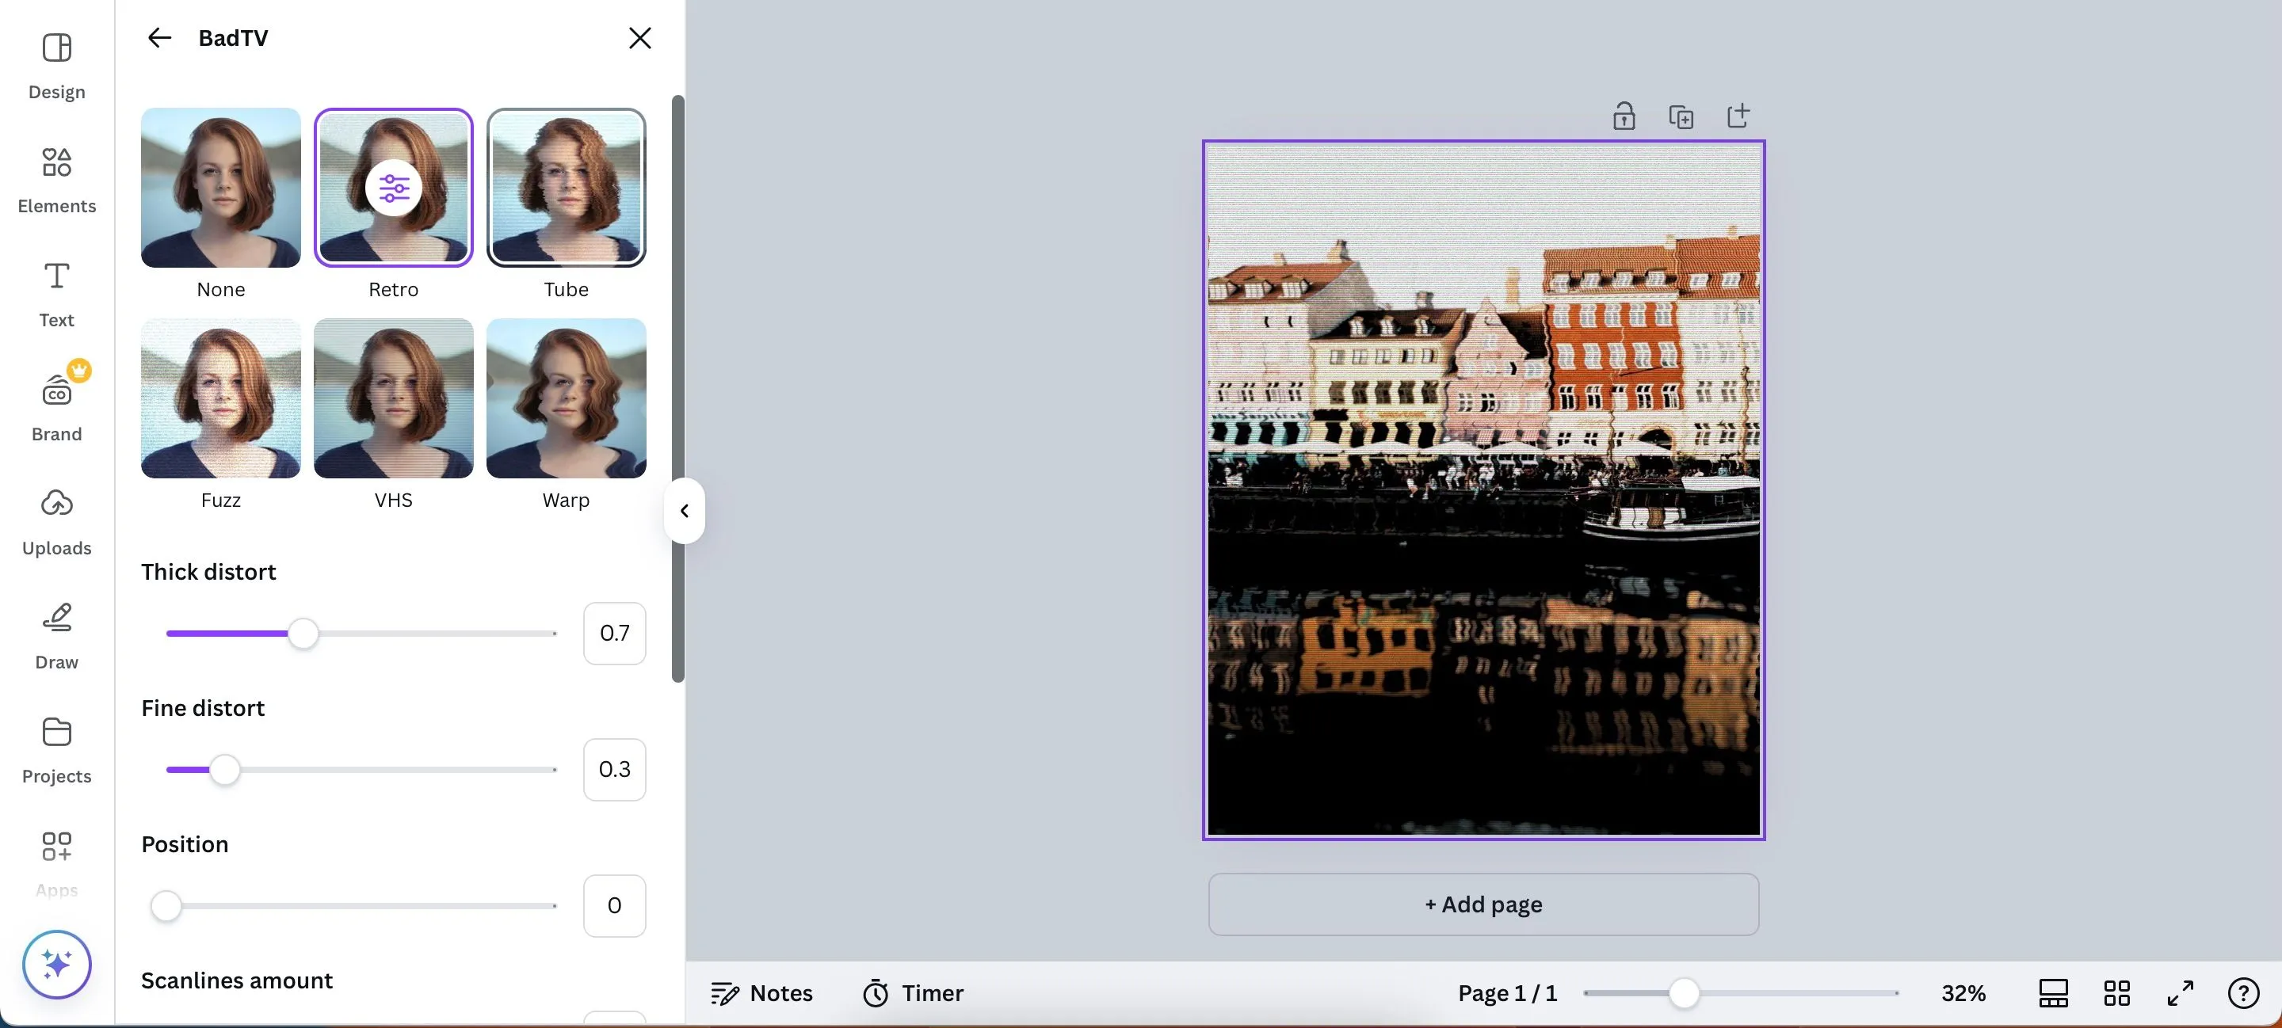Edit the Position value field
The width and height of the screenshot is (2282, 1028).
click(x=615, y=907)
